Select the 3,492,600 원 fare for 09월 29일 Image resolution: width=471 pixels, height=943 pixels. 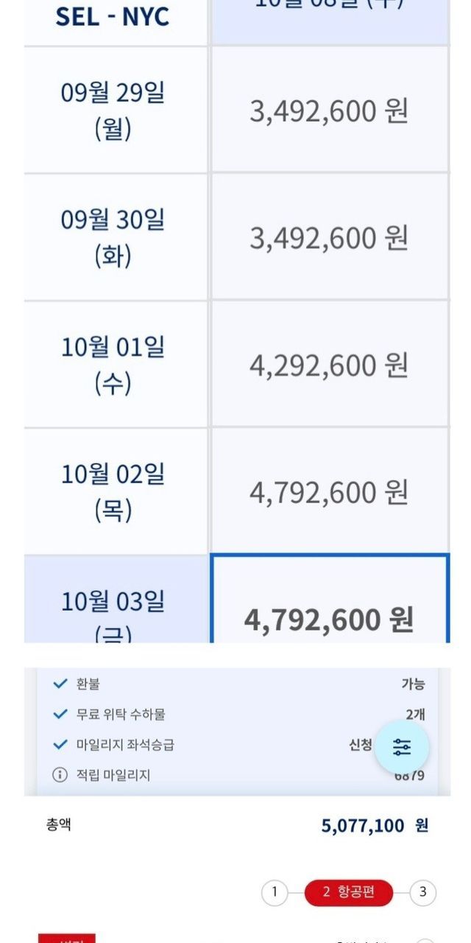point(329,111)
